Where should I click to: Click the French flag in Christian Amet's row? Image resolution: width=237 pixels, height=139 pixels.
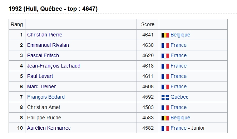(x=165, y=108)
